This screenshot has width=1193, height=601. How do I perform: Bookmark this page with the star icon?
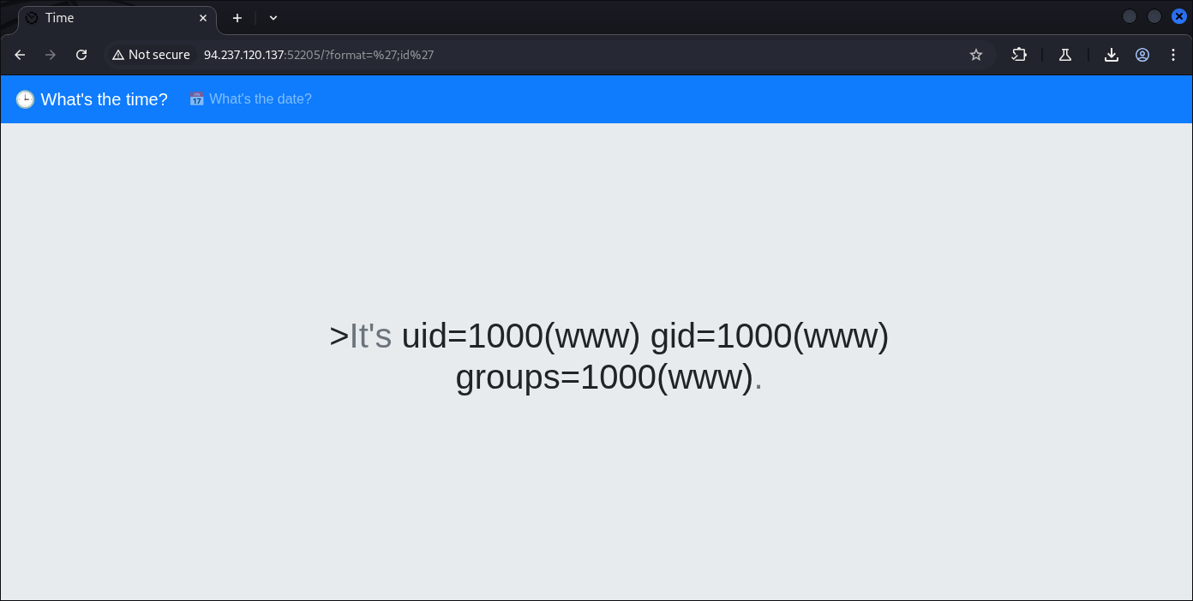[x=975, y=55]
